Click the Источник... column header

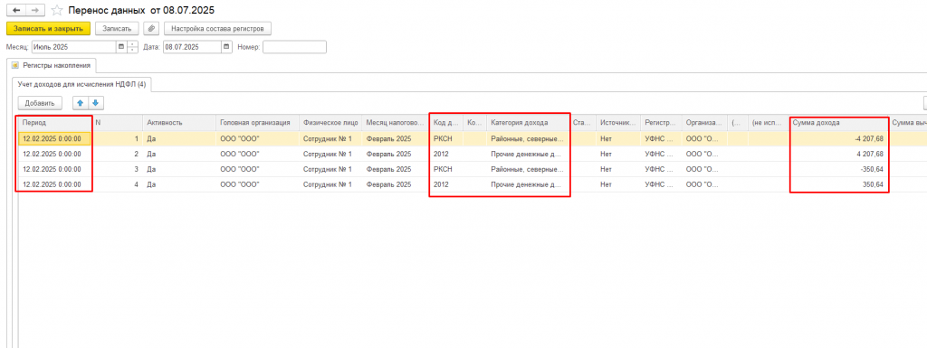click(617, 123)
